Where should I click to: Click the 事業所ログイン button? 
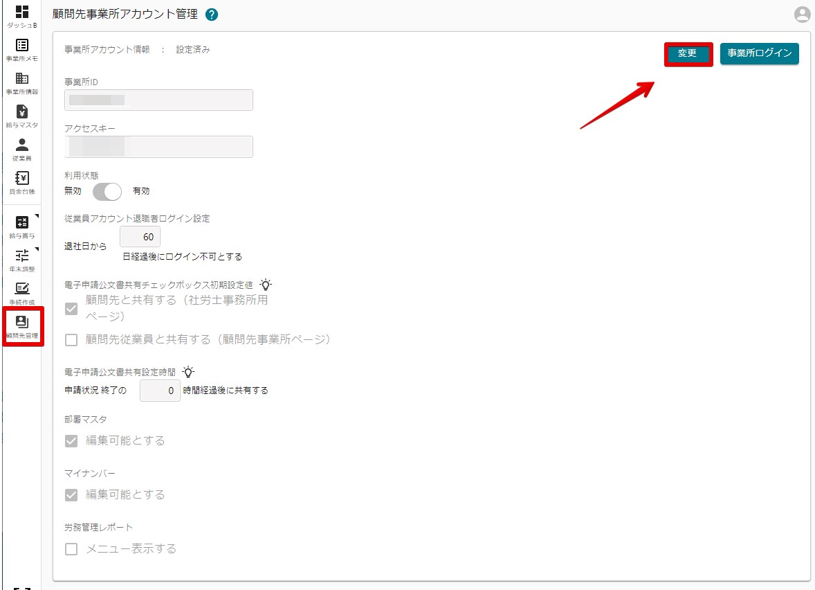pyautogui.click(x=759, y=54)
